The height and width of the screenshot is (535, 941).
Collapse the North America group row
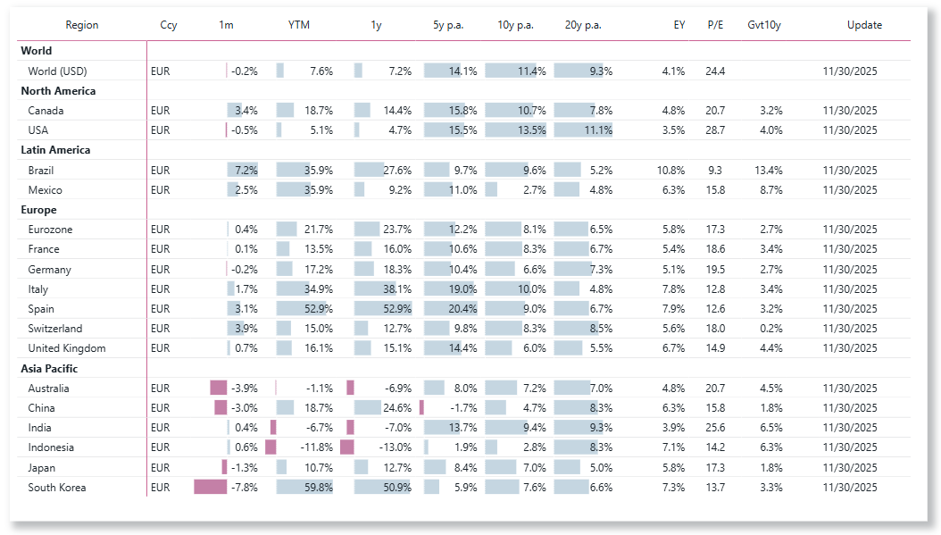pos(58,91)
